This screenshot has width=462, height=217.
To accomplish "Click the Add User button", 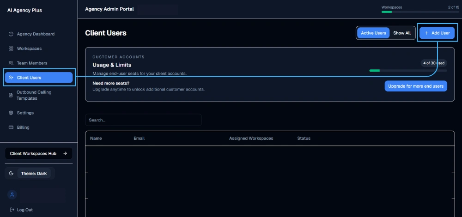I will click(437, 33).
